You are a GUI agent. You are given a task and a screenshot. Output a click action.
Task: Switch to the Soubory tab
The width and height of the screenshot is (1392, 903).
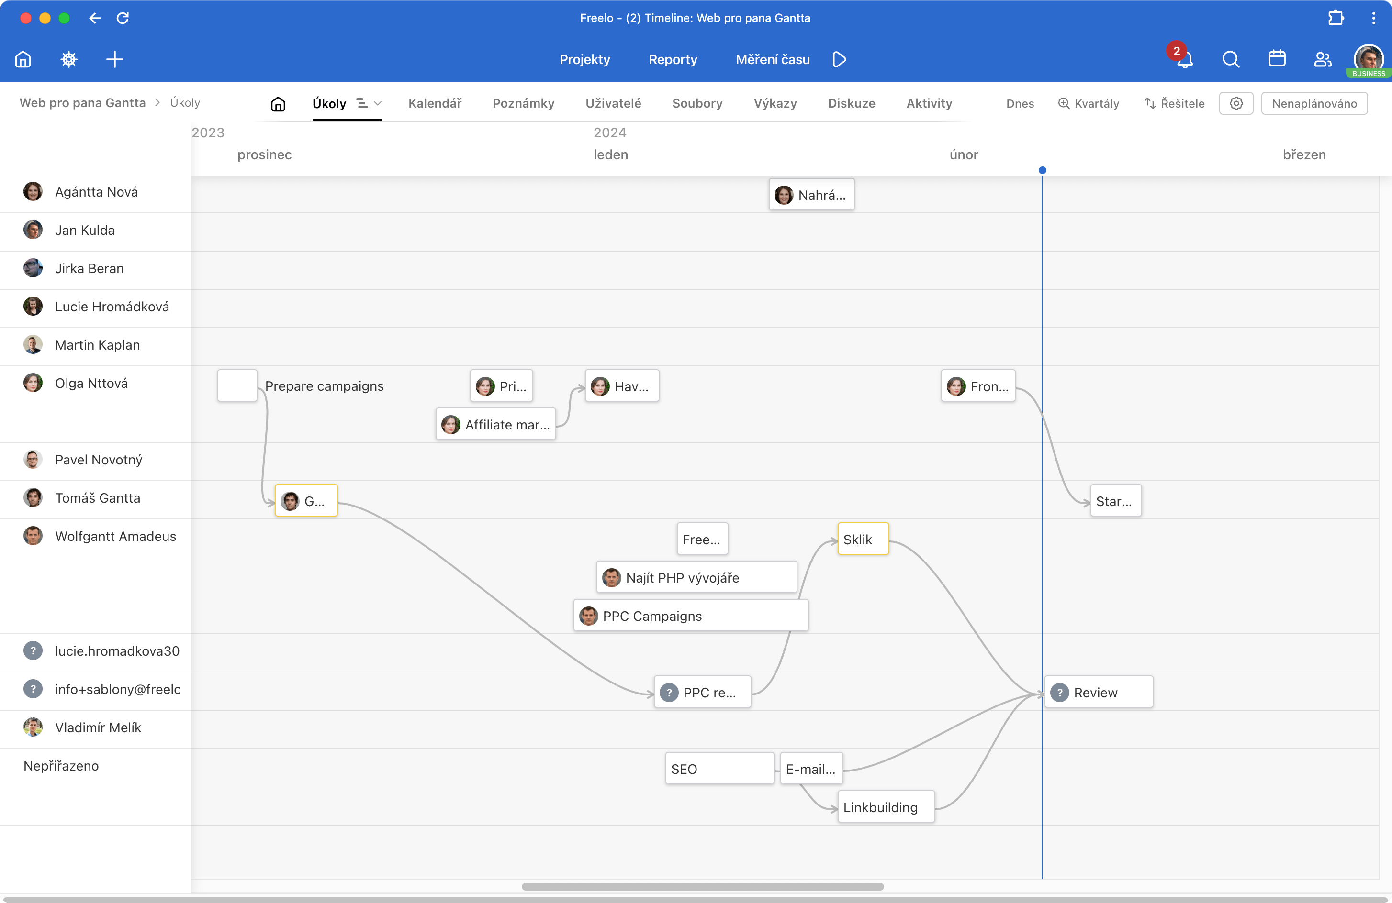[697, 103]
